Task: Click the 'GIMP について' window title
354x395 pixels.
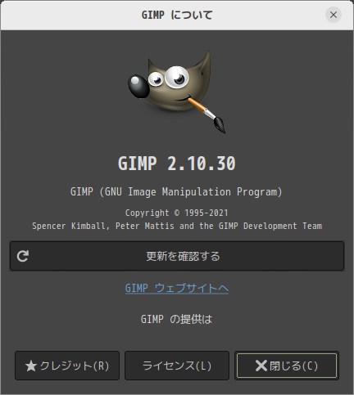Action: tap(177, 15)
